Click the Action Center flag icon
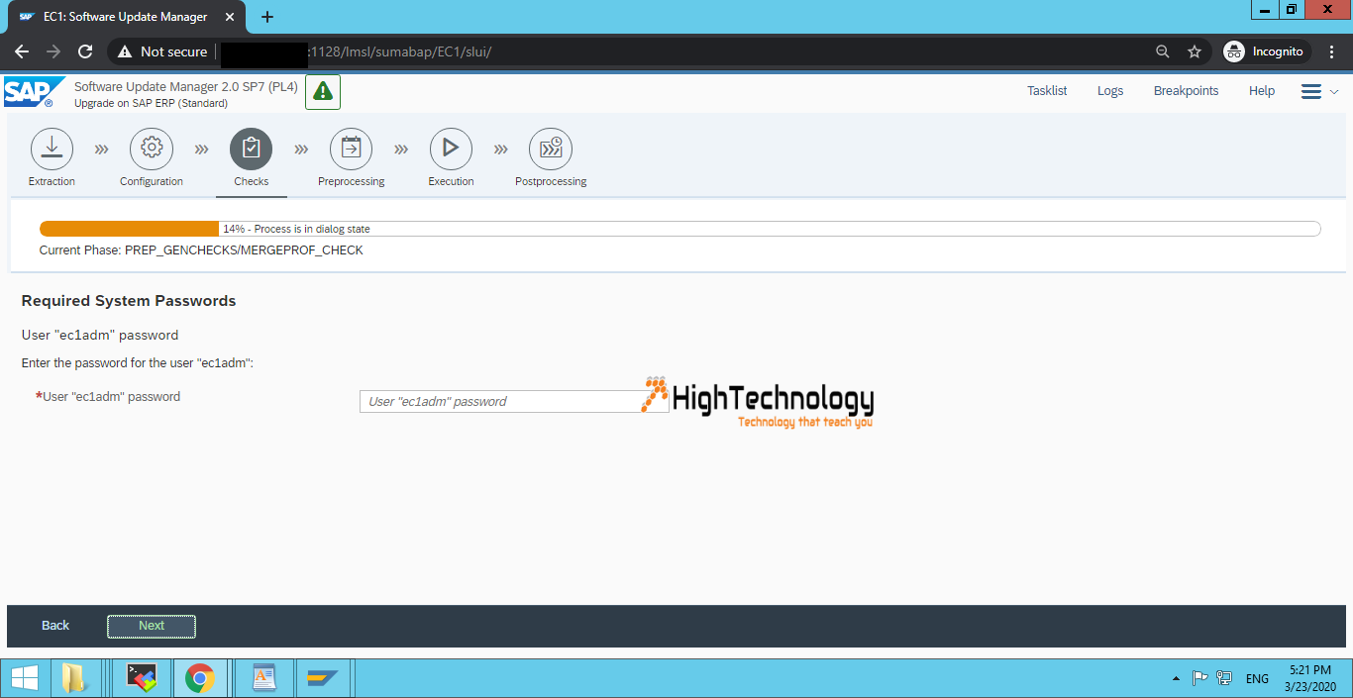The image size is (1353, 698). click(1199, 678)
